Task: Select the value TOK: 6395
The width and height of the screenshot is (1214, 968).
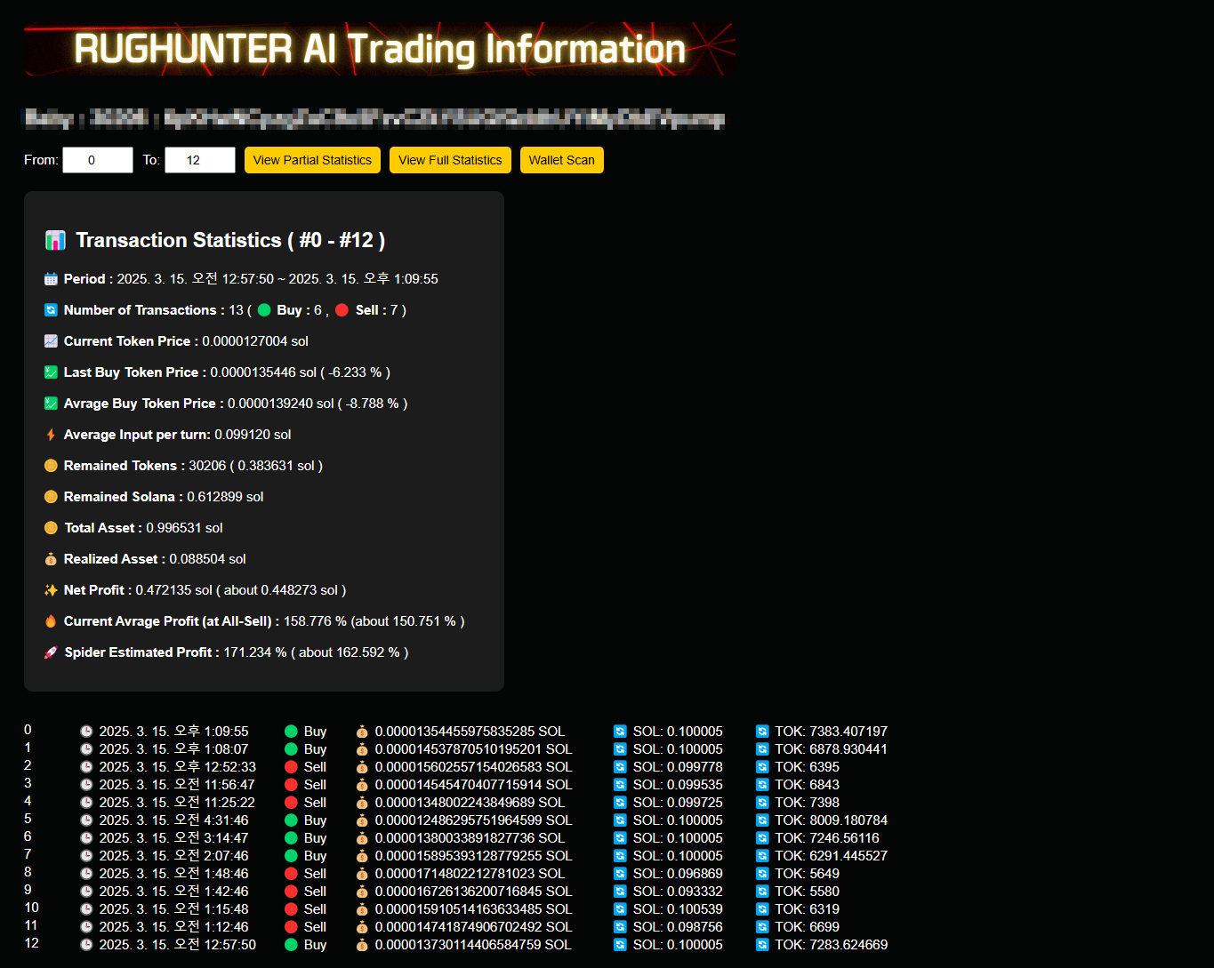Action: (x=807, y=767)
